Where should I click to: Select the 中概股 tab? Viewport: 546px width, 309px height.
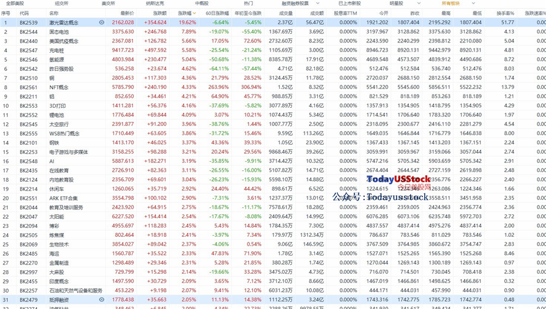[x=201, y=4]
